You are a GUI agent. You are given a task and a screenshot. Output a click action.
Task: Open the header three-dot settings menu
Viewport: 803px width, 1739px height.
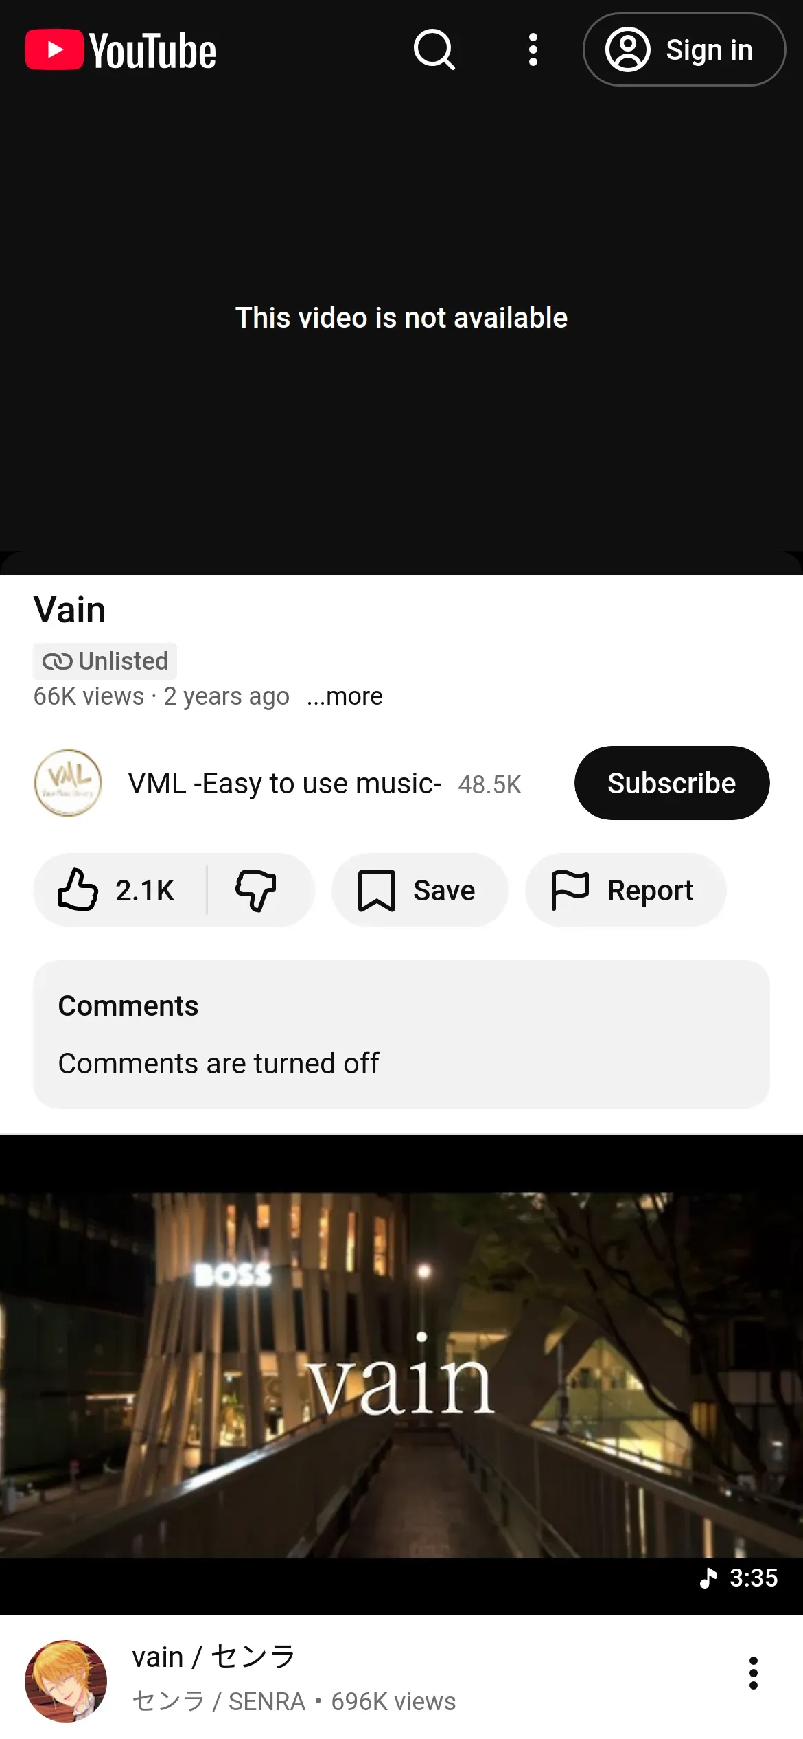[533, 49]
